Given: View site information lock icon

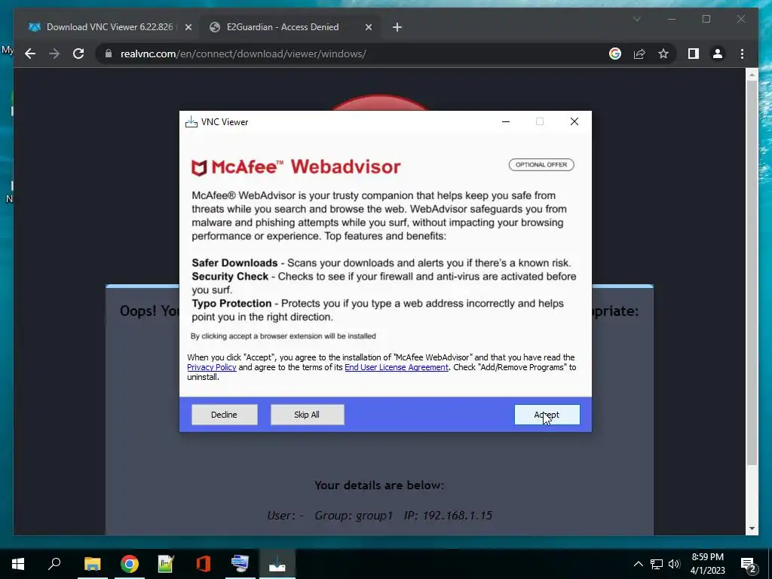Looking at the screenshot, I should (109, 54).
